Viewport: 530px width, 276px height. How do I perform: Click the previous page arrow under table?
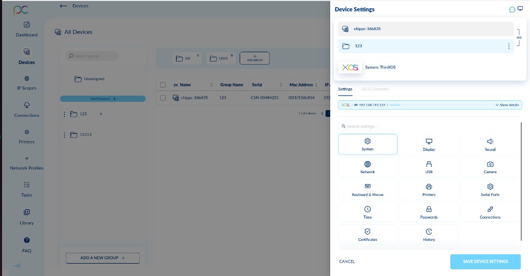[322, 113]
